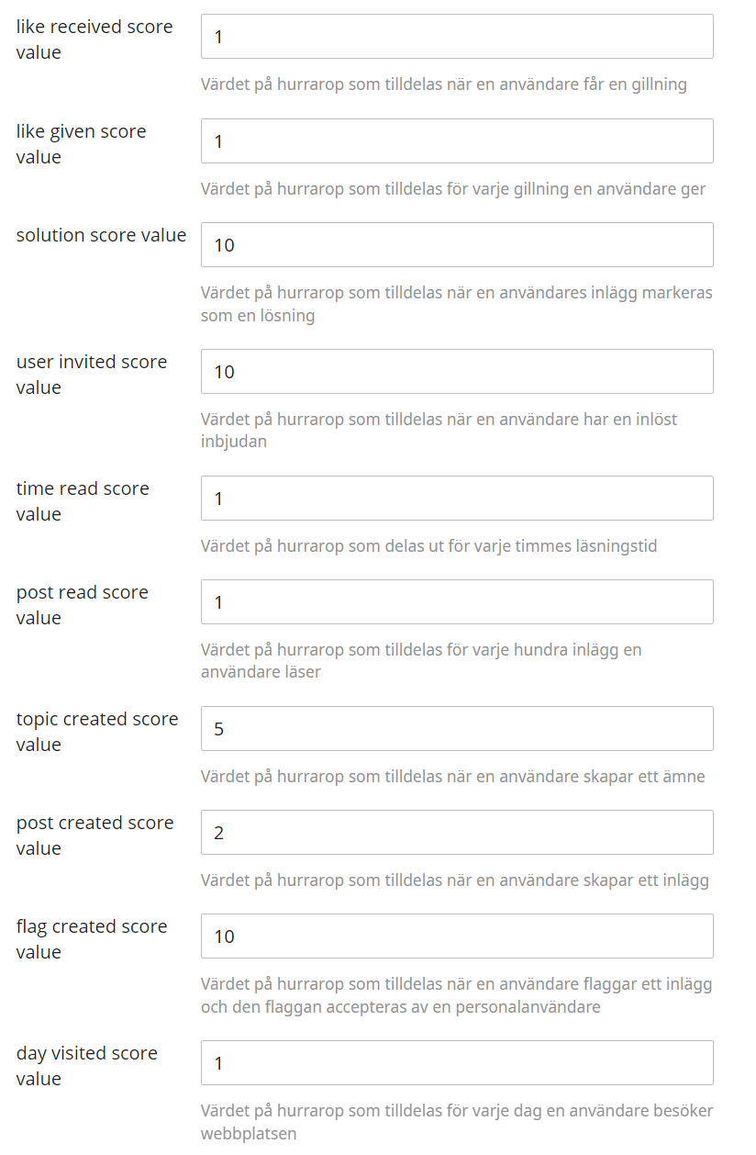Click the "topic created score value" label
The image size is (756, 1155).
(x=97, y=732)
